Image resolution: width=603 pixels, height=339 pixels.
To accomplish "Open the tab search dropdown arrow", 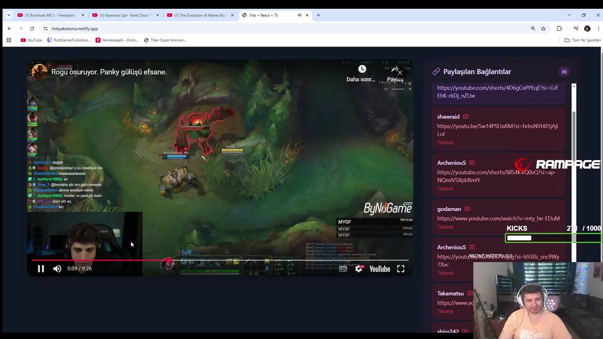I will tap(8, 15).
